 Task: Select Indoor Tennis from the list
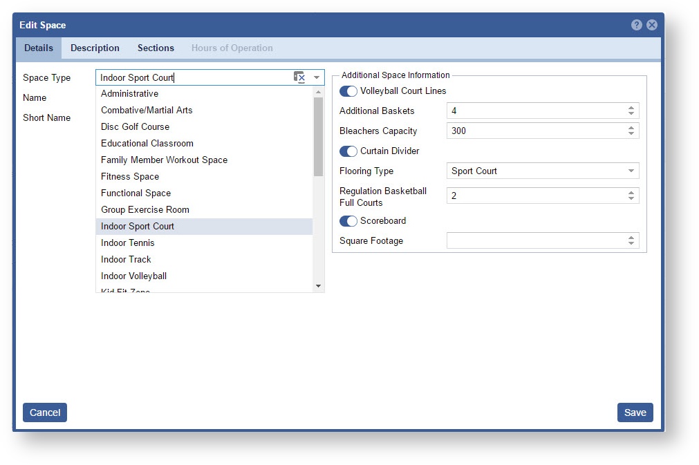coord(128,243)
